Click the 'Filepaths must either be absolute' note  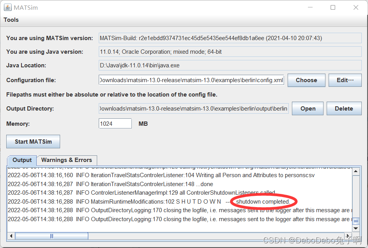pyautogui.click(x=112, y=95)
